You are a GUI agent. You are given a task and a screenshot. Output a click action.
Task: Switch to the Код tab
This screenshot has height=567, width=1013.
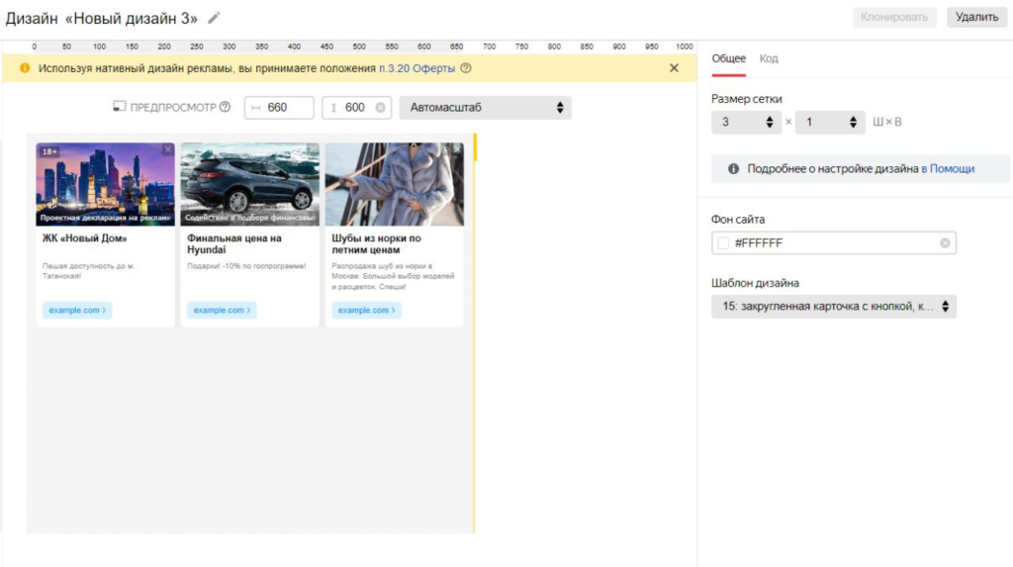769,58
